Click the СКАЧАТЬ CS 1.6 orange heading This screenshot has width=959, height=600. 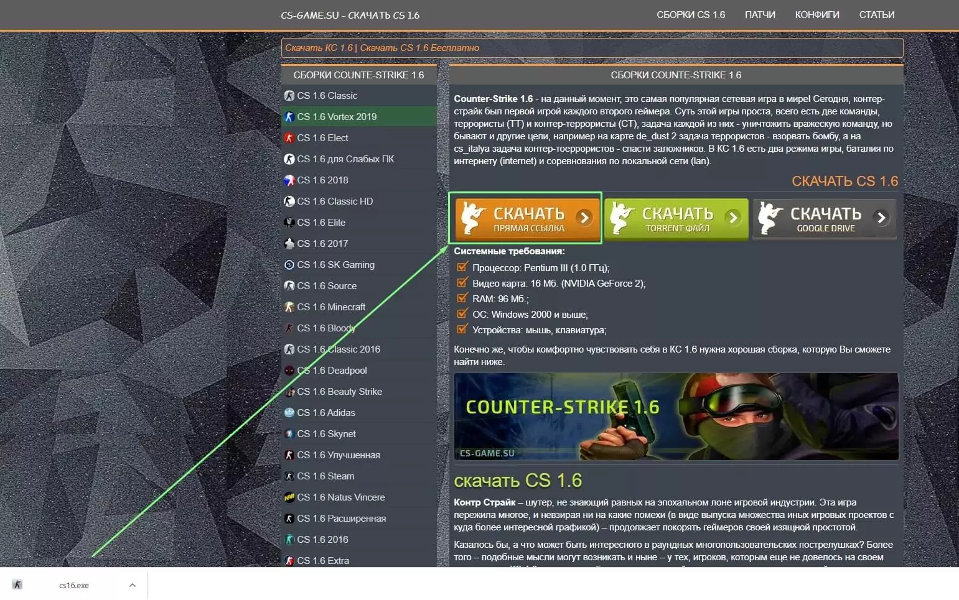(844, 181)
